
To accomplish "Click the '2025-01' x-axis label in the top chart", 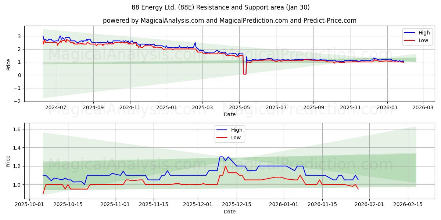I will point(167,108).
